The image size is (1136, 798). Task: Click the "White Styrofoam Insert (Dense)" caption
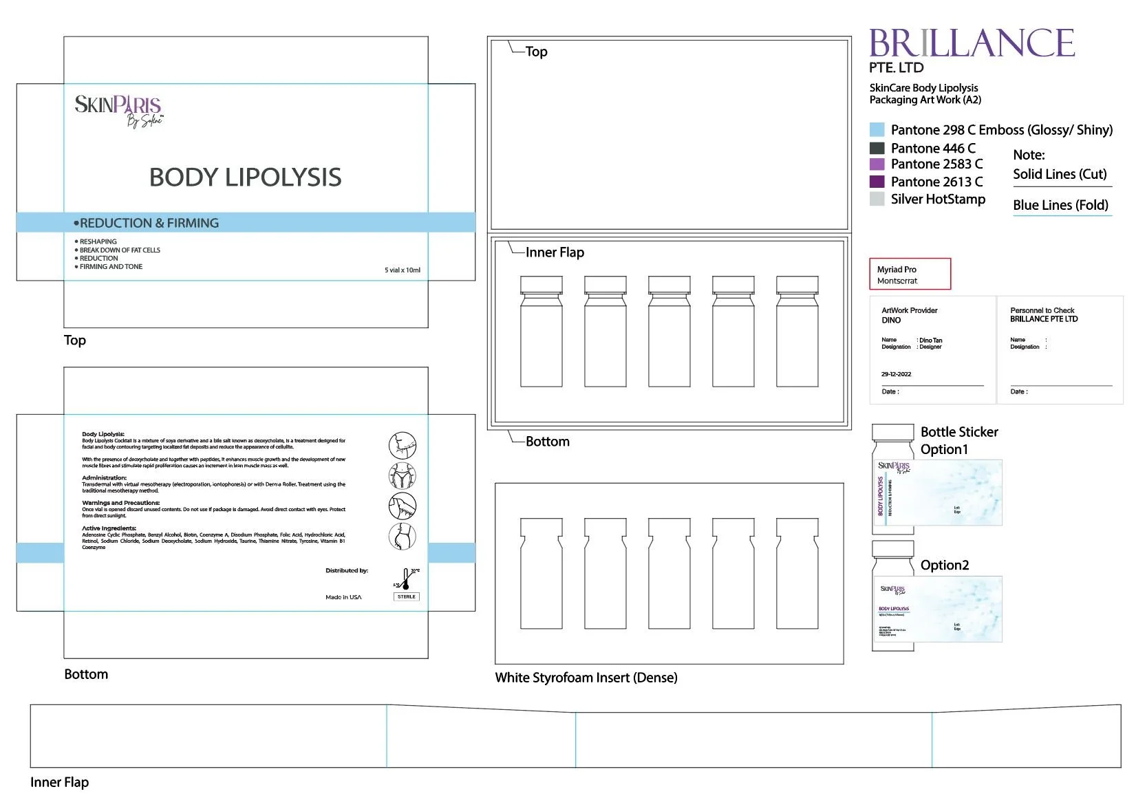pyautogui.click(x=586, y=678)
